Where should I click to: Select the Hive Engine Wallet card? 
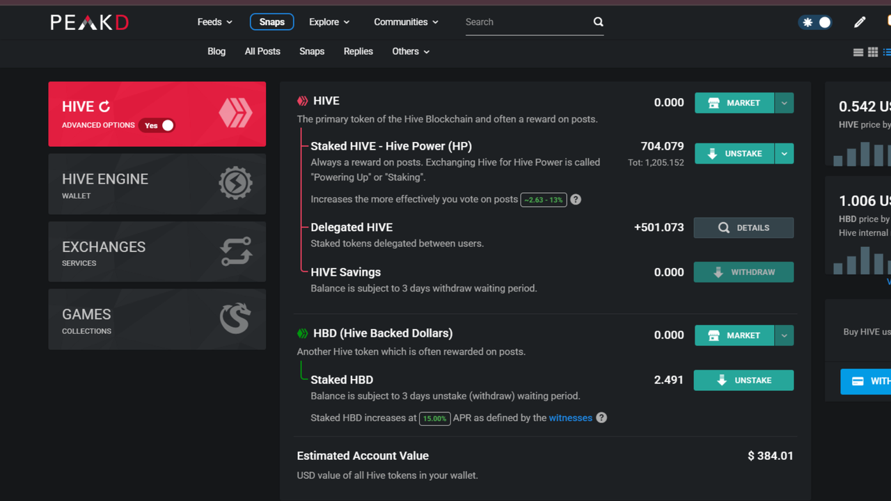click(x=157, y=184)
